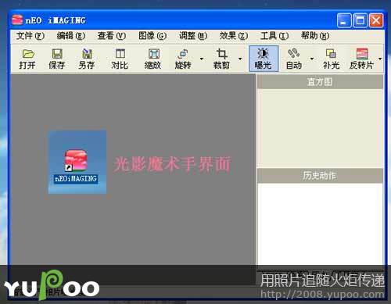
Task: Open the 文件(F) menu
Action: 30,36
